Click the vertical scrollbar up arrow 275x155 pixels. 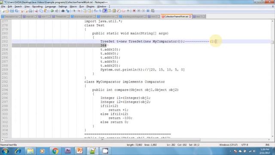(272, 21)
